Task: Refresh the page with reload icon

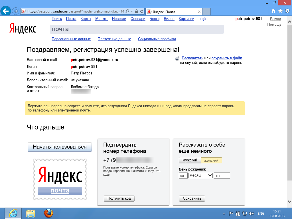Action: (x=142, y=11)
